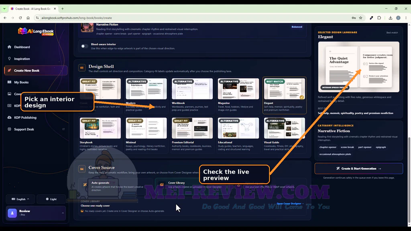Click the chapter opener tag

[x=328, y=147]
